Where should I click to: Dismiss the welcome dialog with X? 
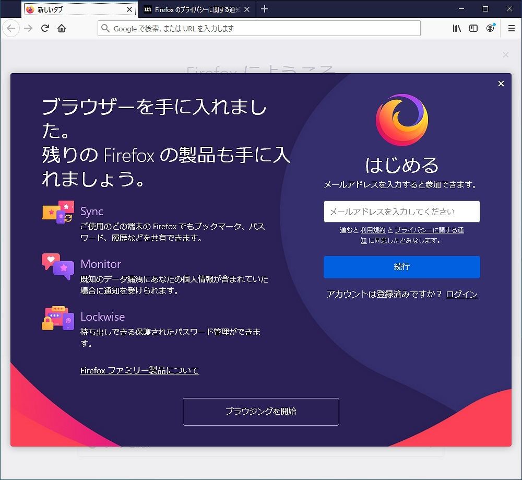(x=501, y=84)
